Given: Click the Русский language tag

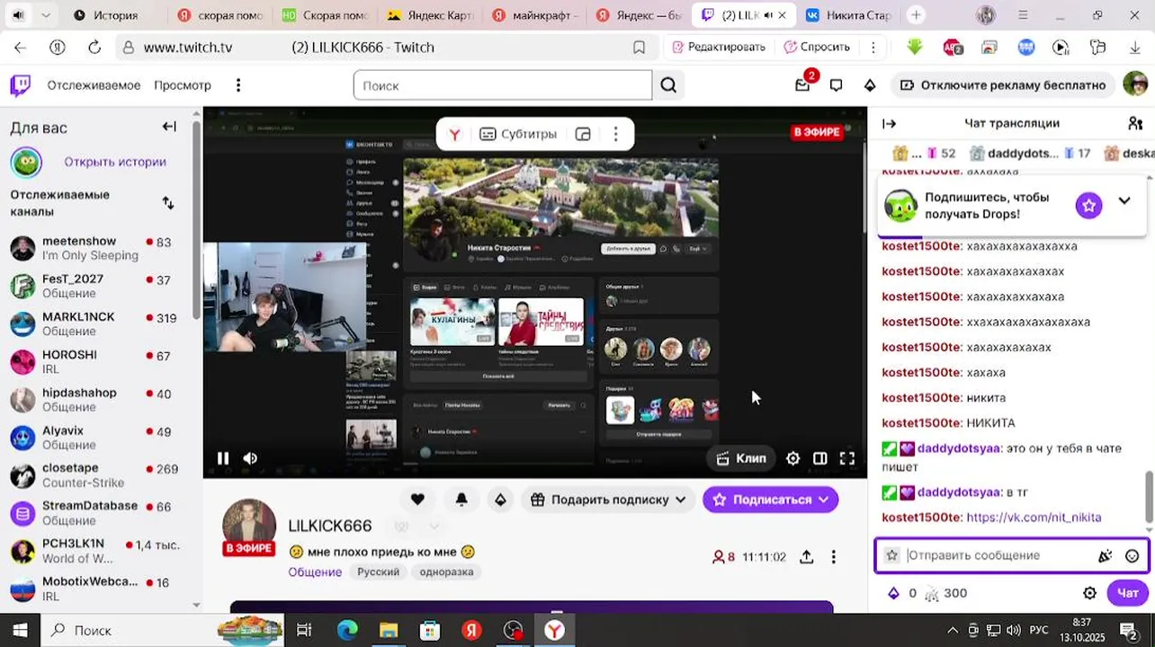Looking at the screenshot, I should [x=378, y=572].
